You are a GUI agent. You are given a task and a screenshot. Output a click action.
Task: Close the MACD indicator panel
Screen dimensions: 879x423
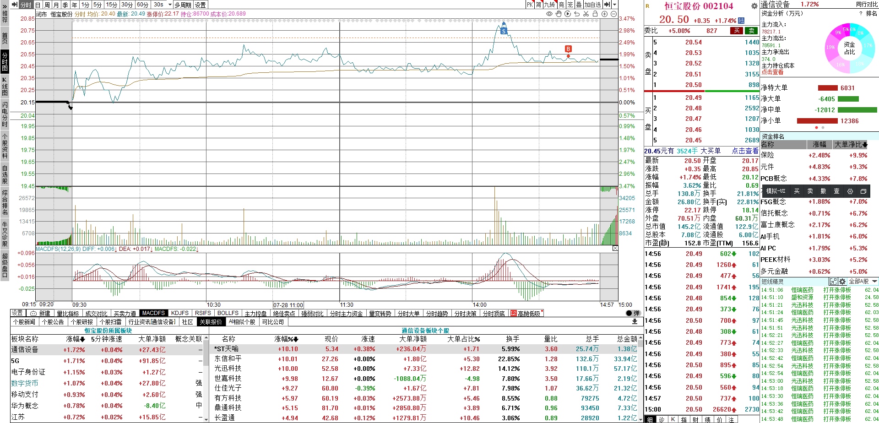coord(615,248)
